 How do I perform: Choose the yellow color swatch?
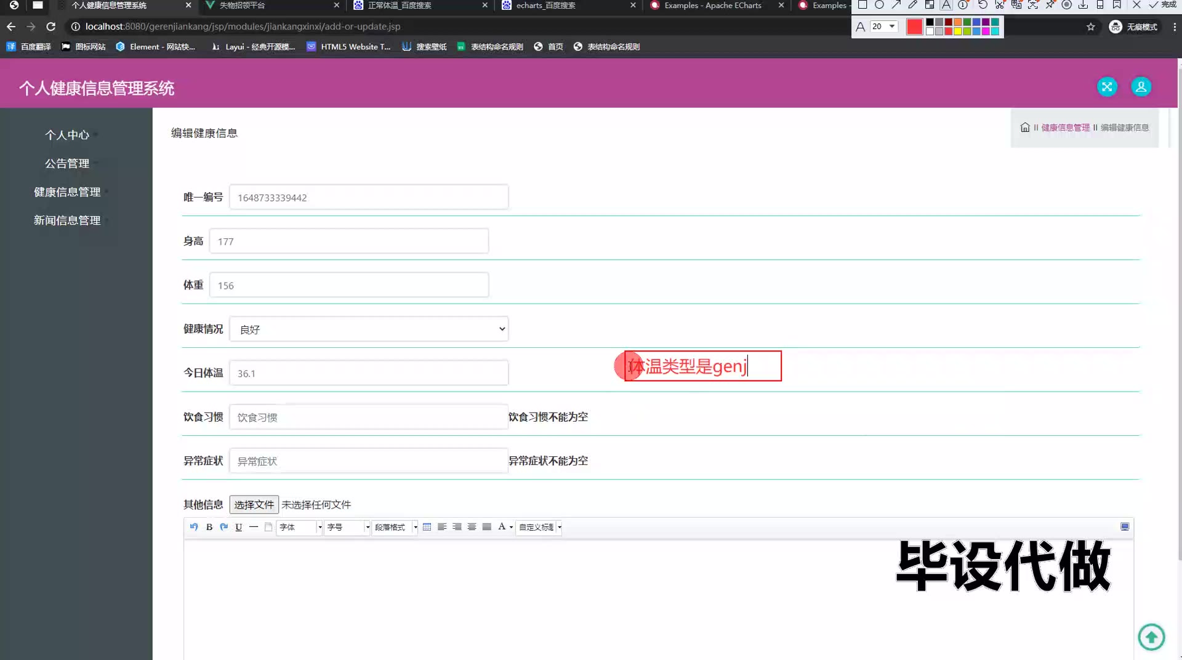(958, 31)
